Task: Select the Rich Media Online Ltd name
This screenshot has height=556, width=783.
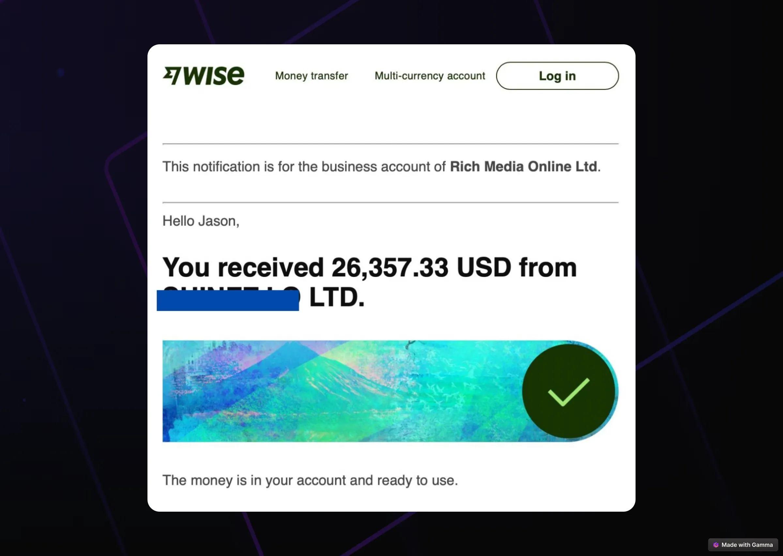Action: (524, 167)
